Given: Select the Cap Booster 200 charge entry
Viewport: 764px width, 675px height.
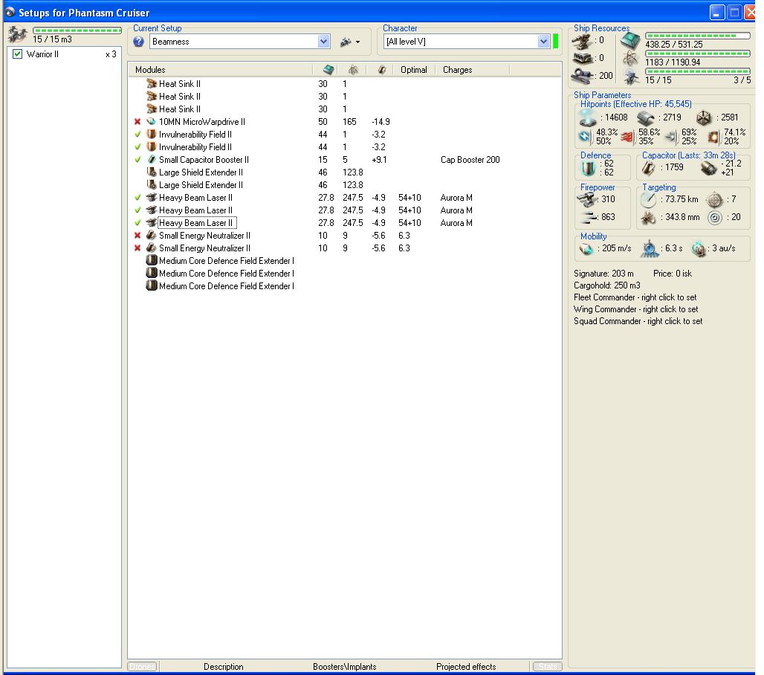Looking at the screenshot, I should pyautogui.click(x=470, y=160).
